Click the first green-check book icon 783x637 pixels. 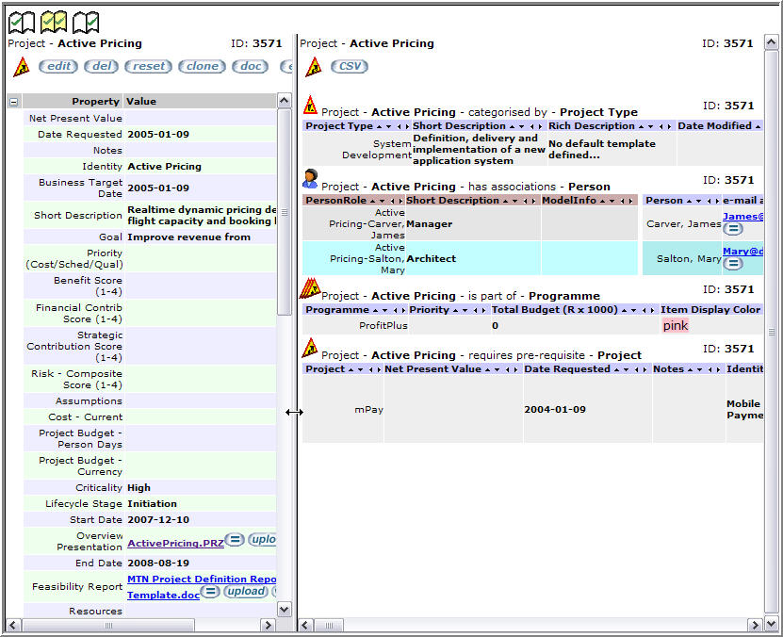[21, 21]
